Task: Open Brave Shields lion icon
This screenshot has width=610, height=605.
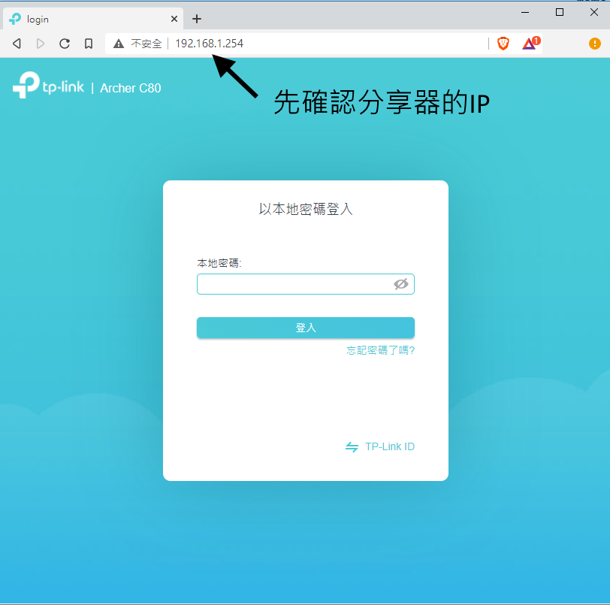Action: (x=503, y=44)
